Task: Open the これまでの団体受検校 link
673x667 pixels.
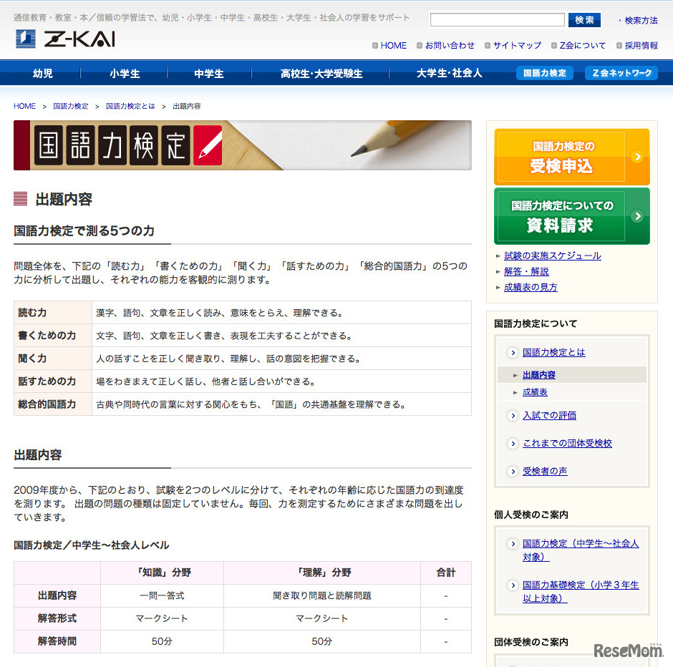Action: (567, 443)
